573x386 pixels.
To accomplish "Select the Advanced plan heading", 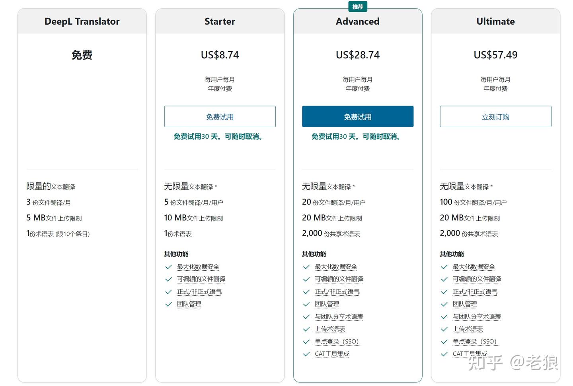I will tap(358, 21).
